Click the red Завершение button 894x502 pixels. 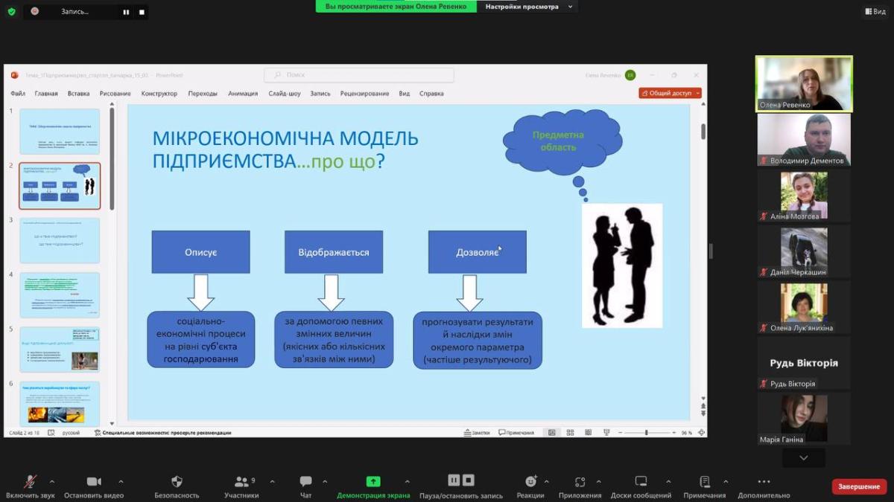[859, 486]
